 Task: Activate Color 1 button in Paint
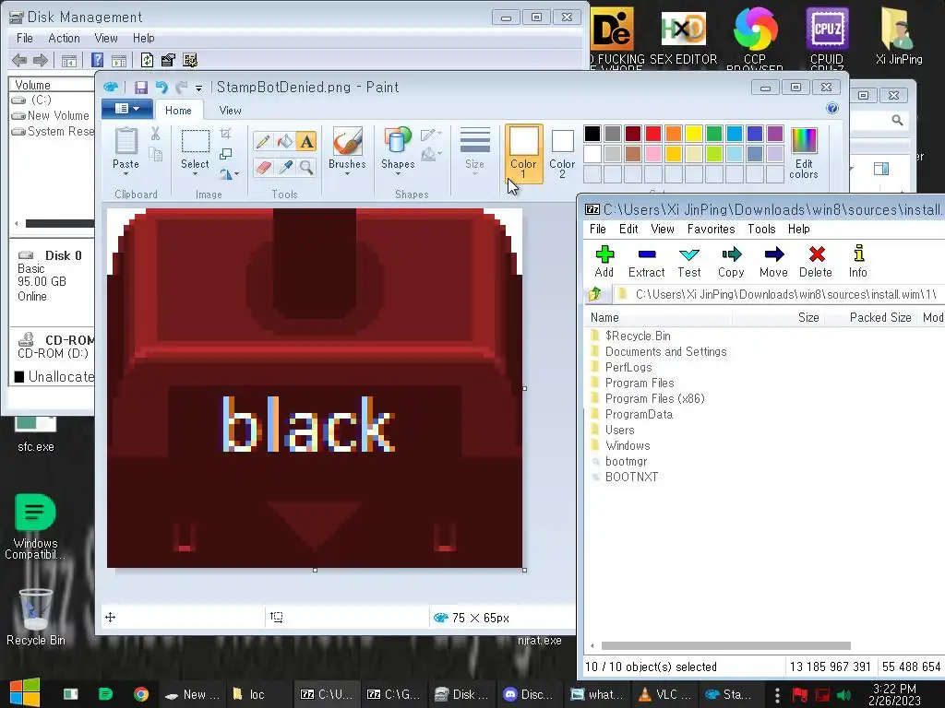[x=524, y=154]
